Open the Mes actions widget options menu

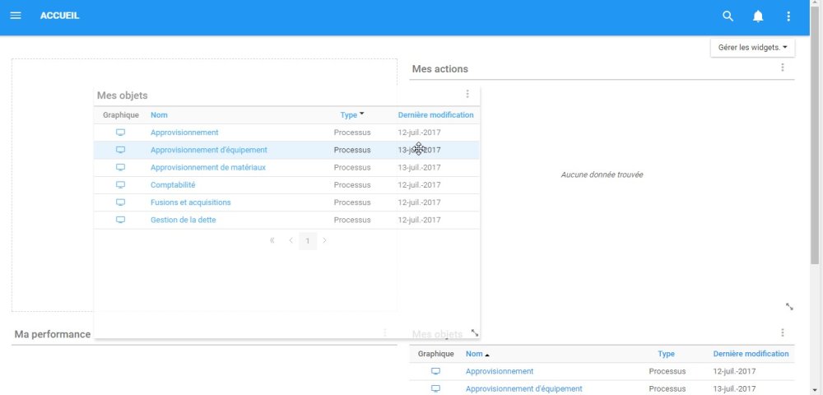pos(782,67)
